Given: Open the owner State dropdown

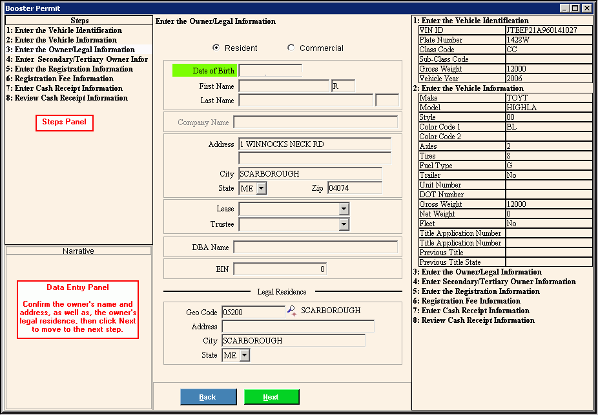Looking at the screenshot, I should pyautogui.click(x=261, y=188).
